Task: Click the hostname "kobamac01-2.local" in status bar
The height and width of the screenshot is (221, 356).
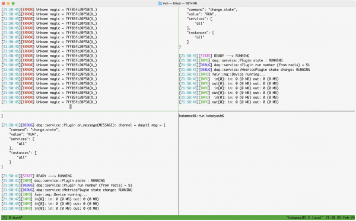Action: (x=305, y=217)
